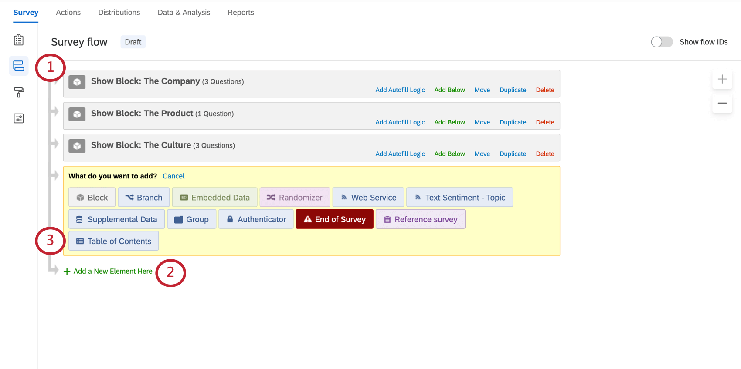Switch to the Distributions tab
Image resolution: width=741 pixels, height=369 pixels.
click(x=119, y=12)
